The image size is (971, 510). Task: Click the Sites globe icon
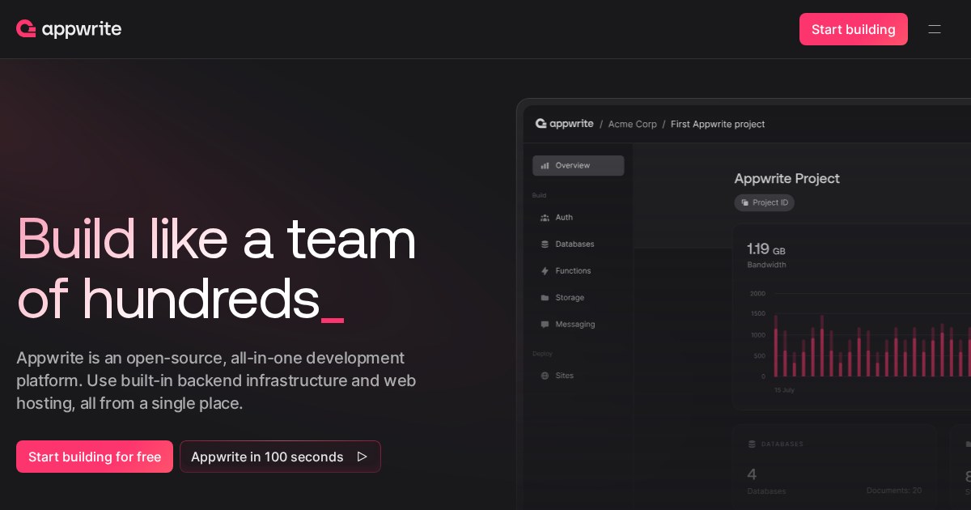coord(545,376)
